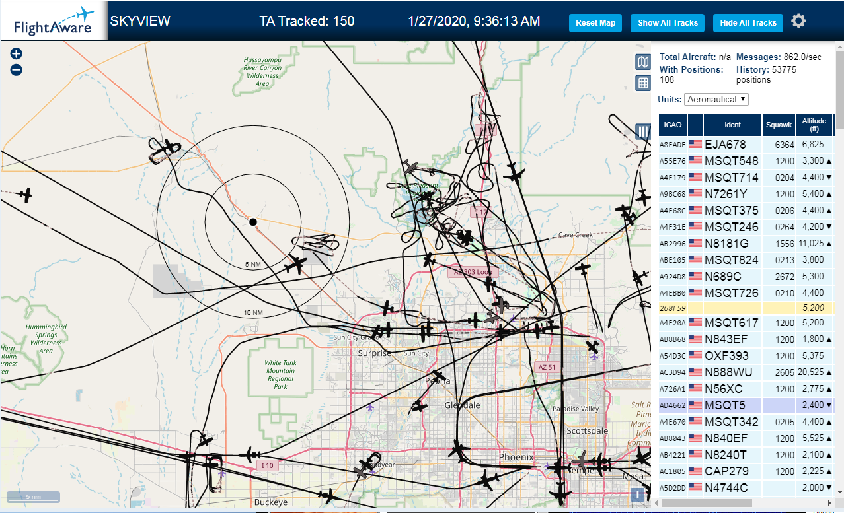Zoom in the map with plus button
The width and height of the screenshot is (844, 513).
click(x=17, y=54)
